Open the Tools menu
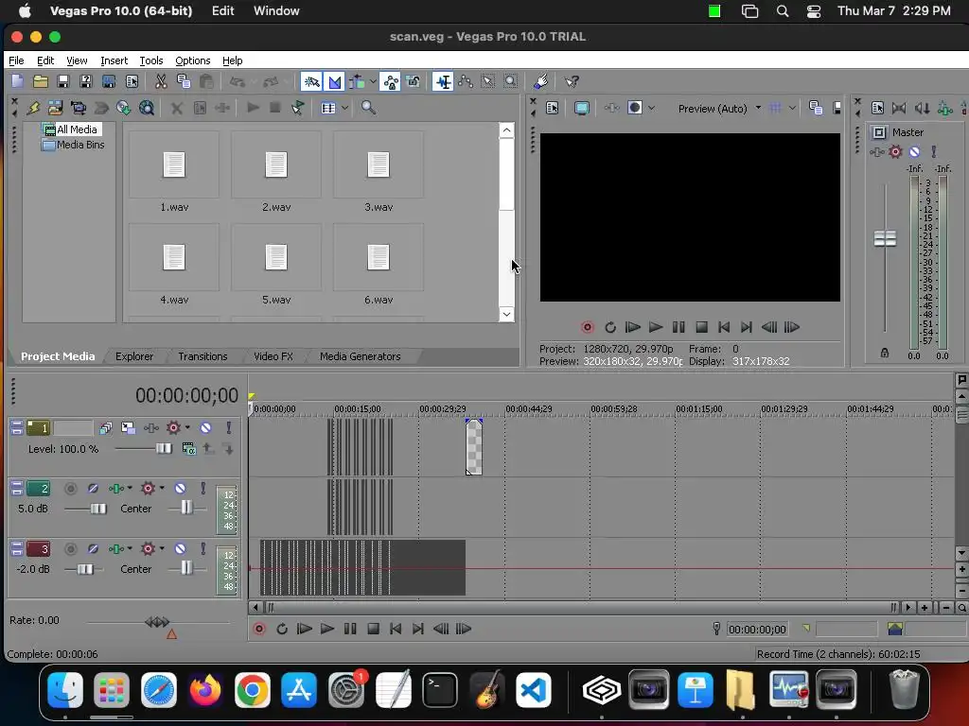The image size is (969, 726). click(x=151, y=60)
